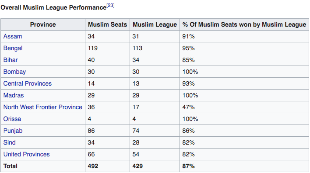The height and width of the screenshot is (173, 310).
Task: Open the Madras link
Action: (14, 95)
